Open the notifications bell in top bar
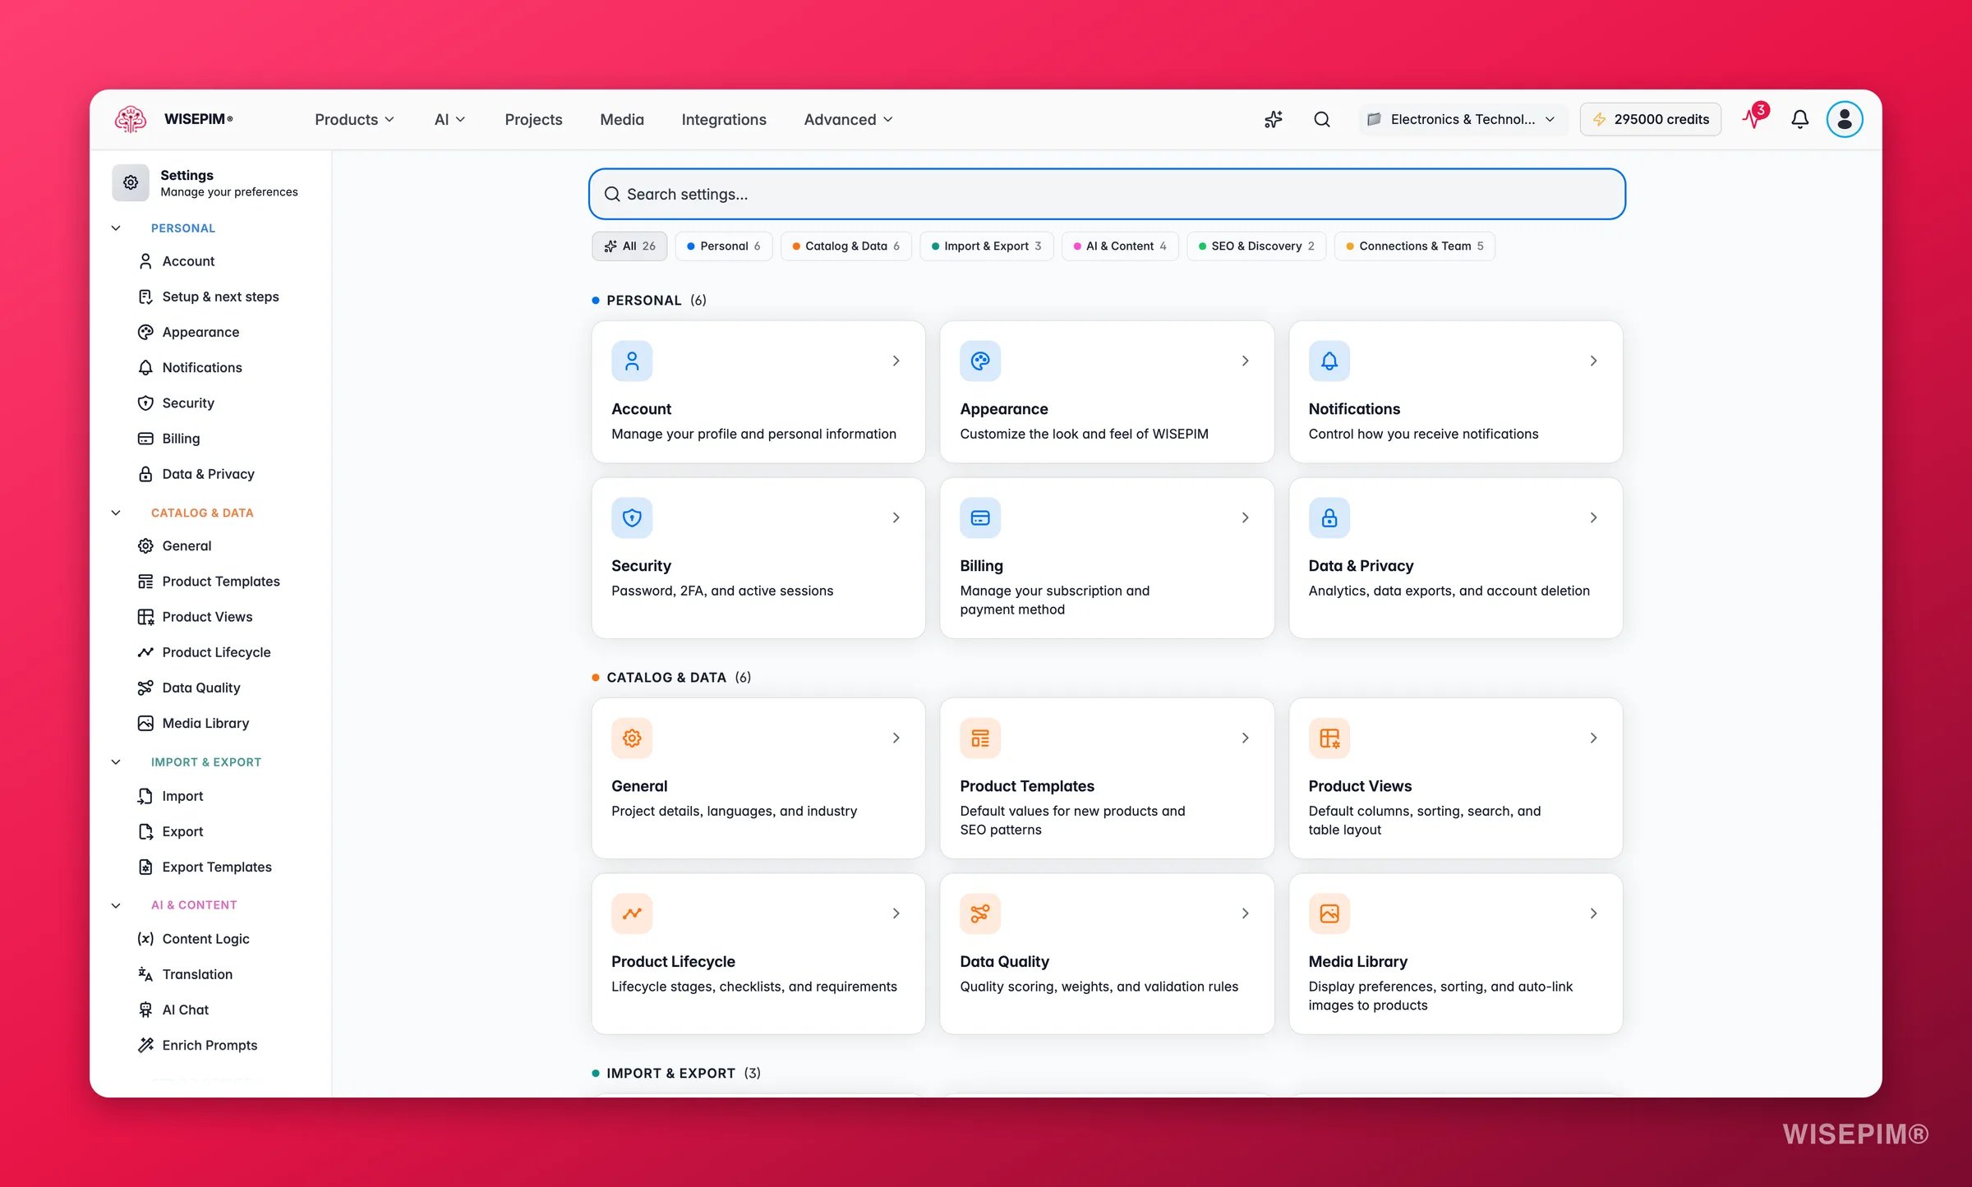1972x1187 pixels. click(x=1799, y=119)
